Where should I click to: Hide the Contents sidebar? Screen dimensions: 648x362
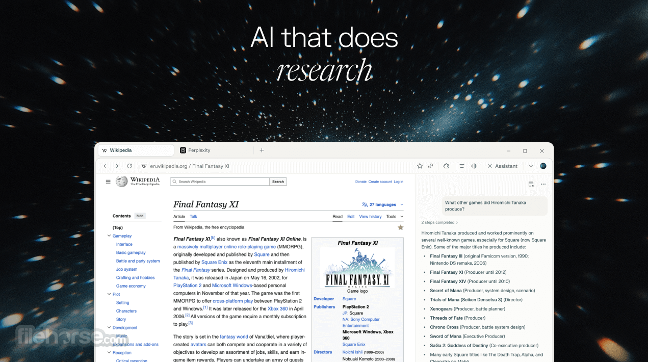[140, 216]
